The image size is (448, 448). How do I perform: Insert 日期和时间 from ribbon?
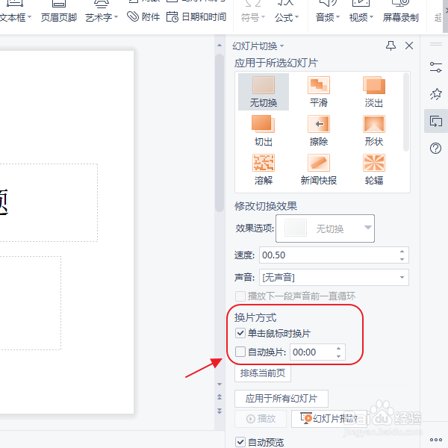tap(196, 17)
